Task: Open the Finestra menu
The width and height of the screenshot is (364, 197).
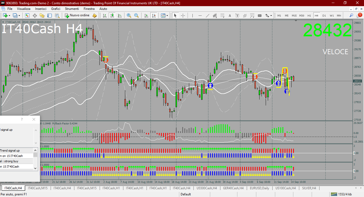Action: [89, 9]
